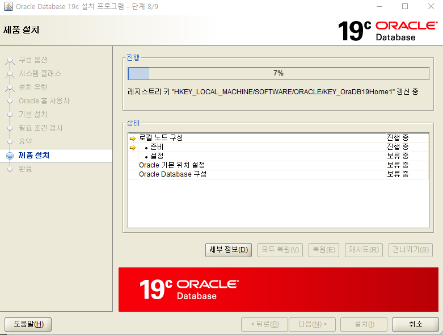
Task: Click the 로컬 노드 구성 status row
Action: tap(279, 138)
